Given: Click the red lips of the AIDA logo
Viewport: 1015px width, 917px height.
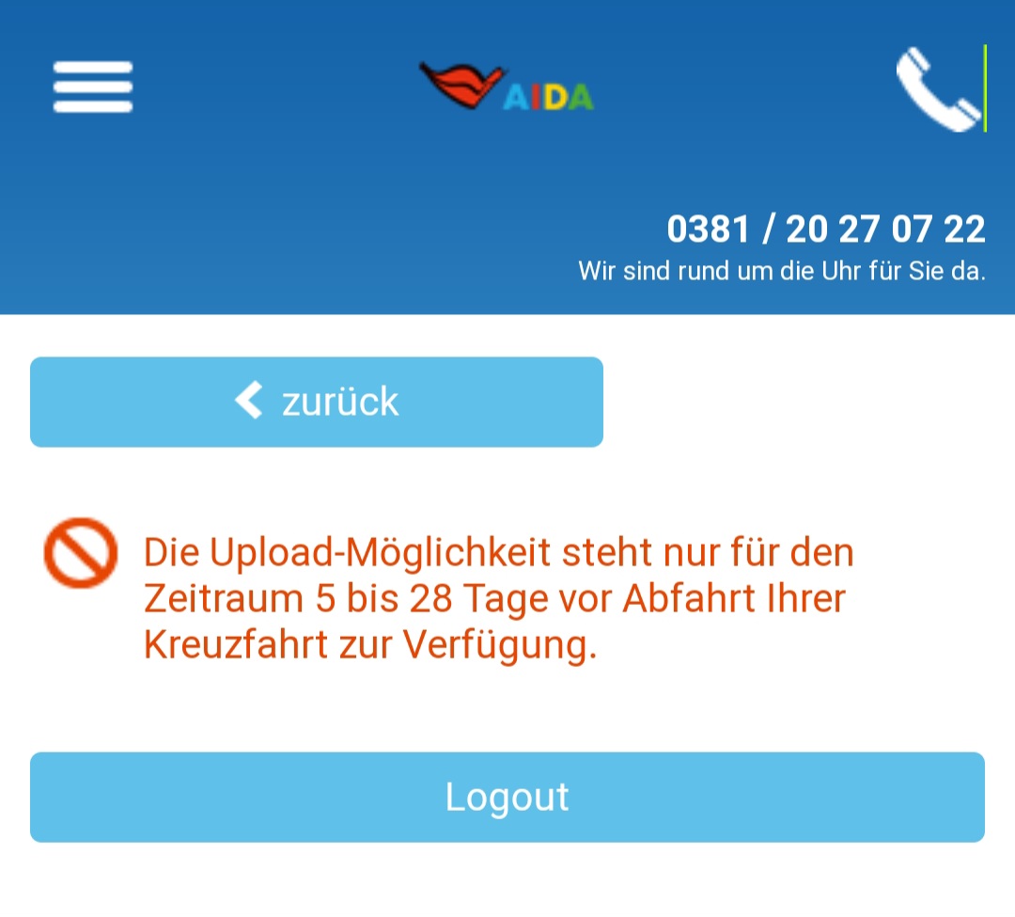Looking at the screenshot, I should 461,85.
